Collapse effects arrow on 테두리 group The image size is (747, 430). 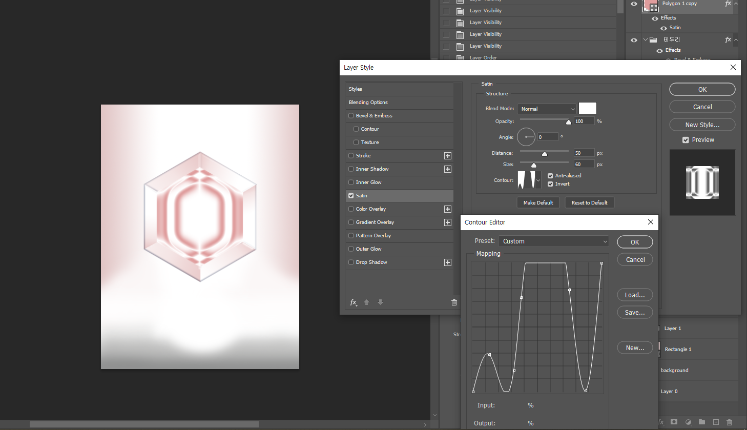pyautogui.click(x=736, y=39)
